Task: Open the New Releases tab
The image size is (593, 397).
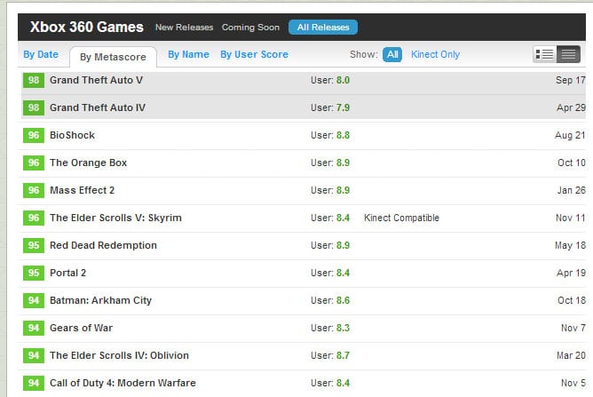Action: [184, 28]
